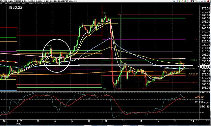Click the date 4 label on time axis

[x=55, y=121]
